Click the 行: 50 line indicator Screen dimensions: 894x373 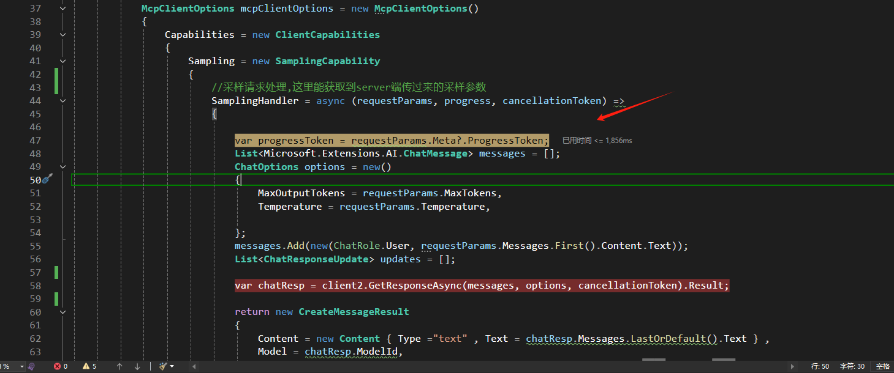click(820, 366)
